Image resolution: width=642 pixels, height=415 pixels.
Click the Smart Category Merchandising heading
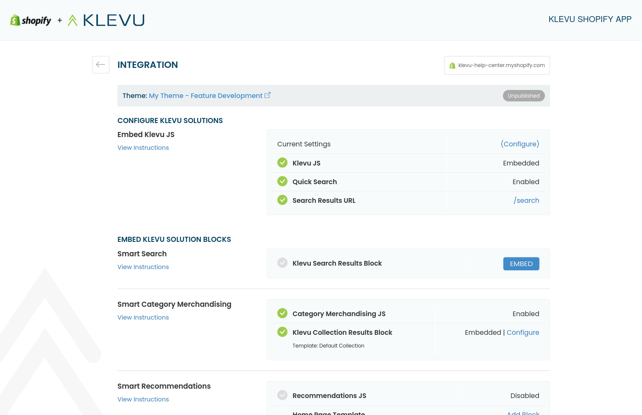click(x=174, y=304)
